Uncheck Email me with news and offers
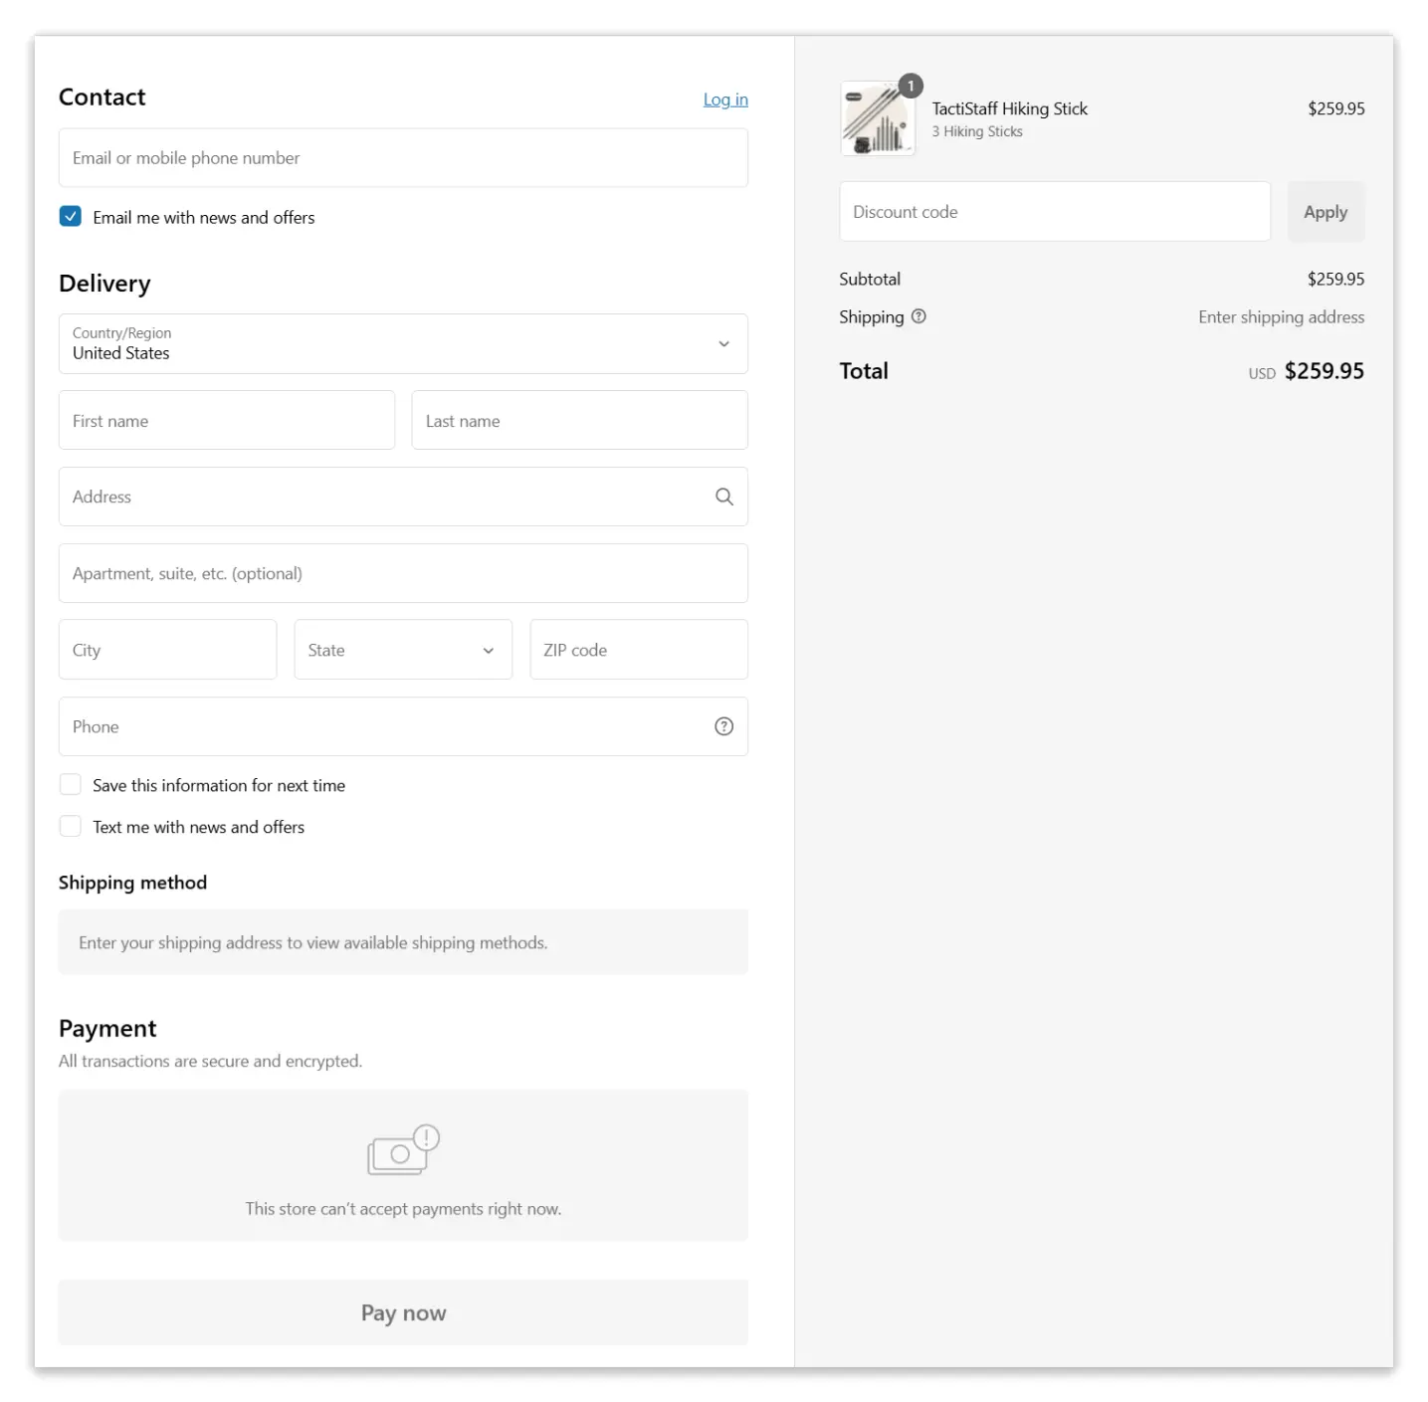Screen dimensions: 1428x1402 (71, 217)
